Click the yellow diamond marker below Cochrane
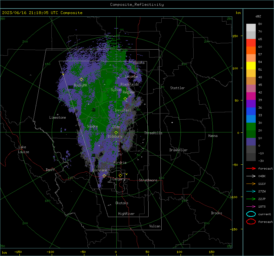 click(x=104, y=176)
